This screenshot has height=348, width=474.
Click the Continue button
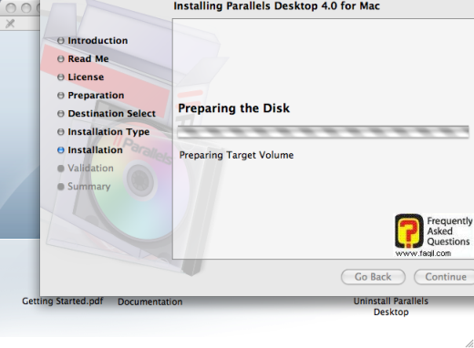445,277
